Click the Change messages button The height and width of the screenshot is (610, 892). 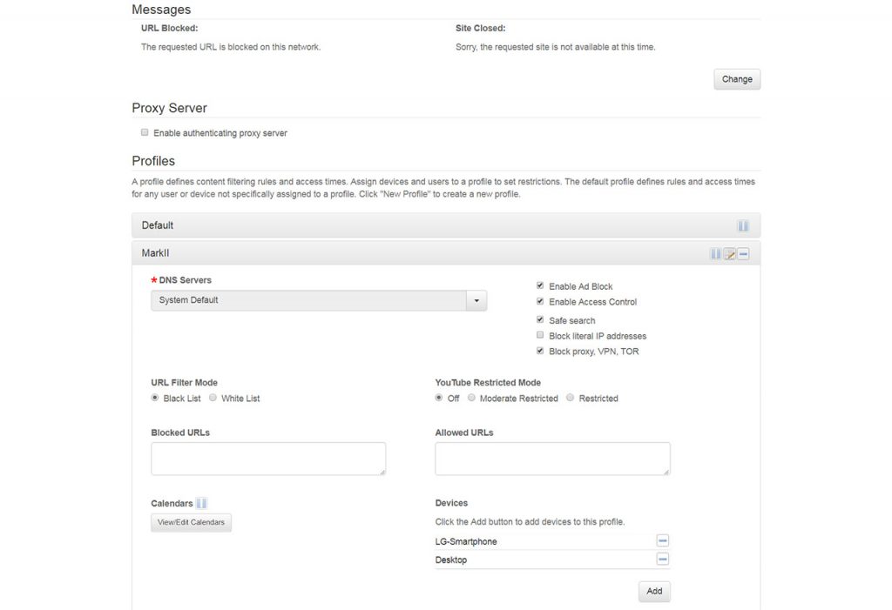pyautogui.click(x=736, y=79)
